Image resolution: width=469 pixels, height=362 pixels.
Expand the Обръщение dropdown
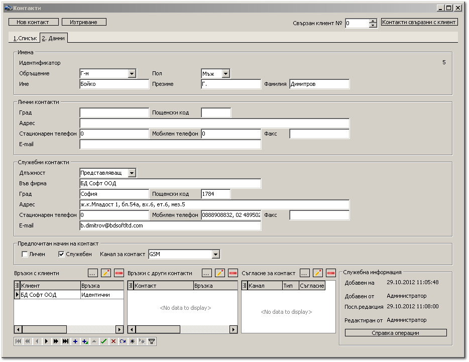point(132,74)
